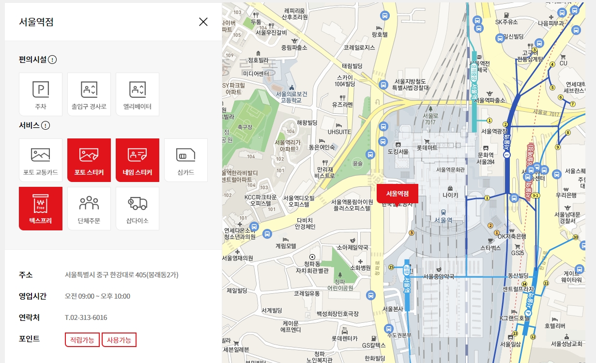This screenshot has width=596, height=363.
Task: Choose the 심카드 service tile
Action: coord(186,160)
